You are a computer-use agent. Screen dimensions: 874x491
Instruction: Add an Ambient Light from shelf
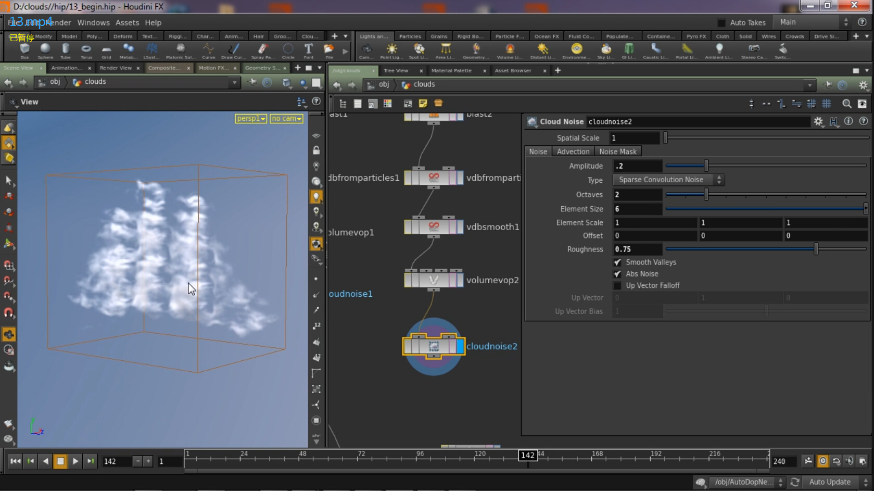[719, 51]
